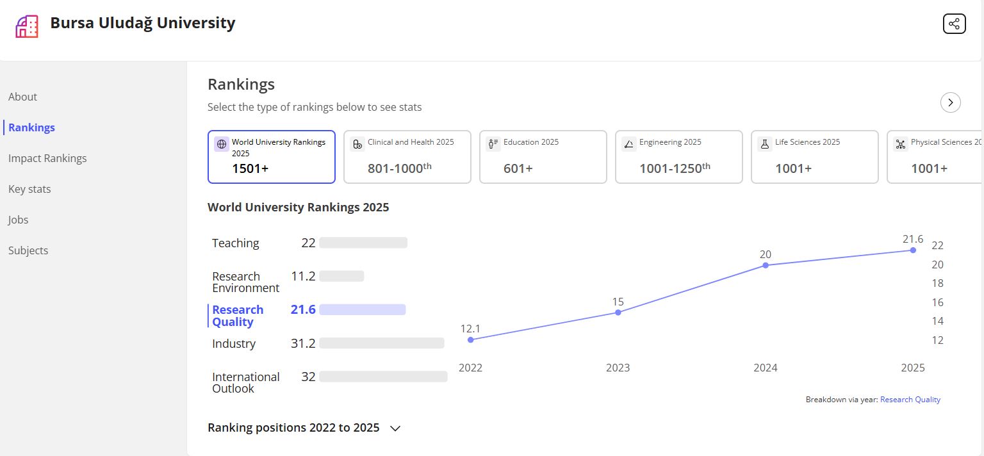Click the Engineering 2025 card icon
Image resolution: width=984 pixels, height=456 pixels.
pyautogui.click(x=629, y=144)
